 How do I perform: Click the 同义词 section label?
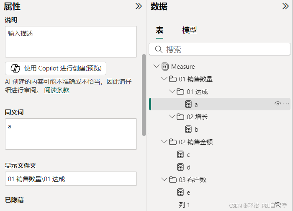[14, 112]
